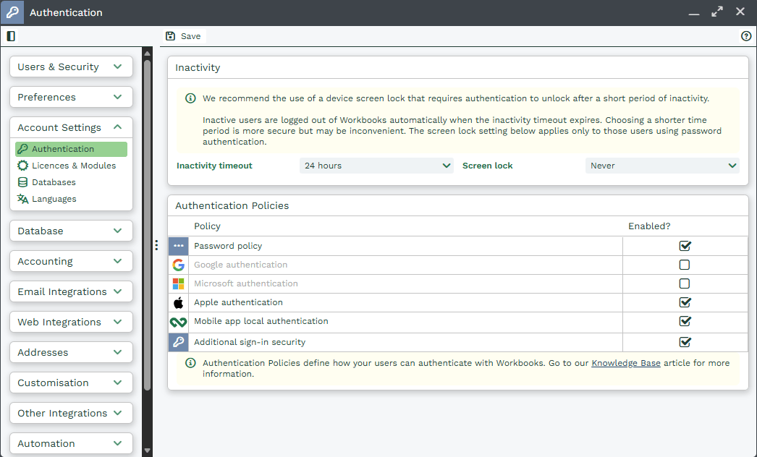
Task: Enable the Google authentication checkbox
Action: click(x=685, y=265)
